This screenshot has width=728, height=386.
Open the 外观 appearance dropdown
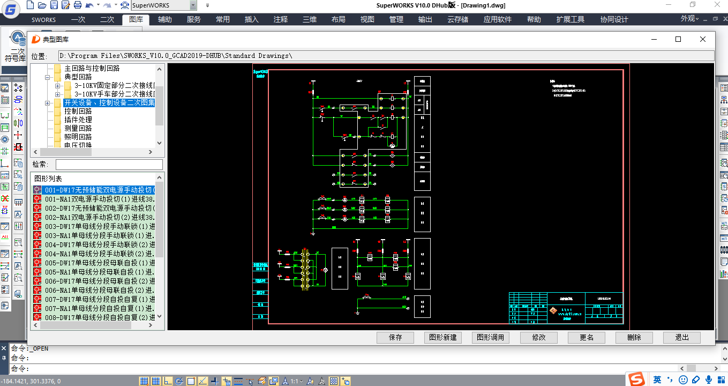tap(689, 19)
